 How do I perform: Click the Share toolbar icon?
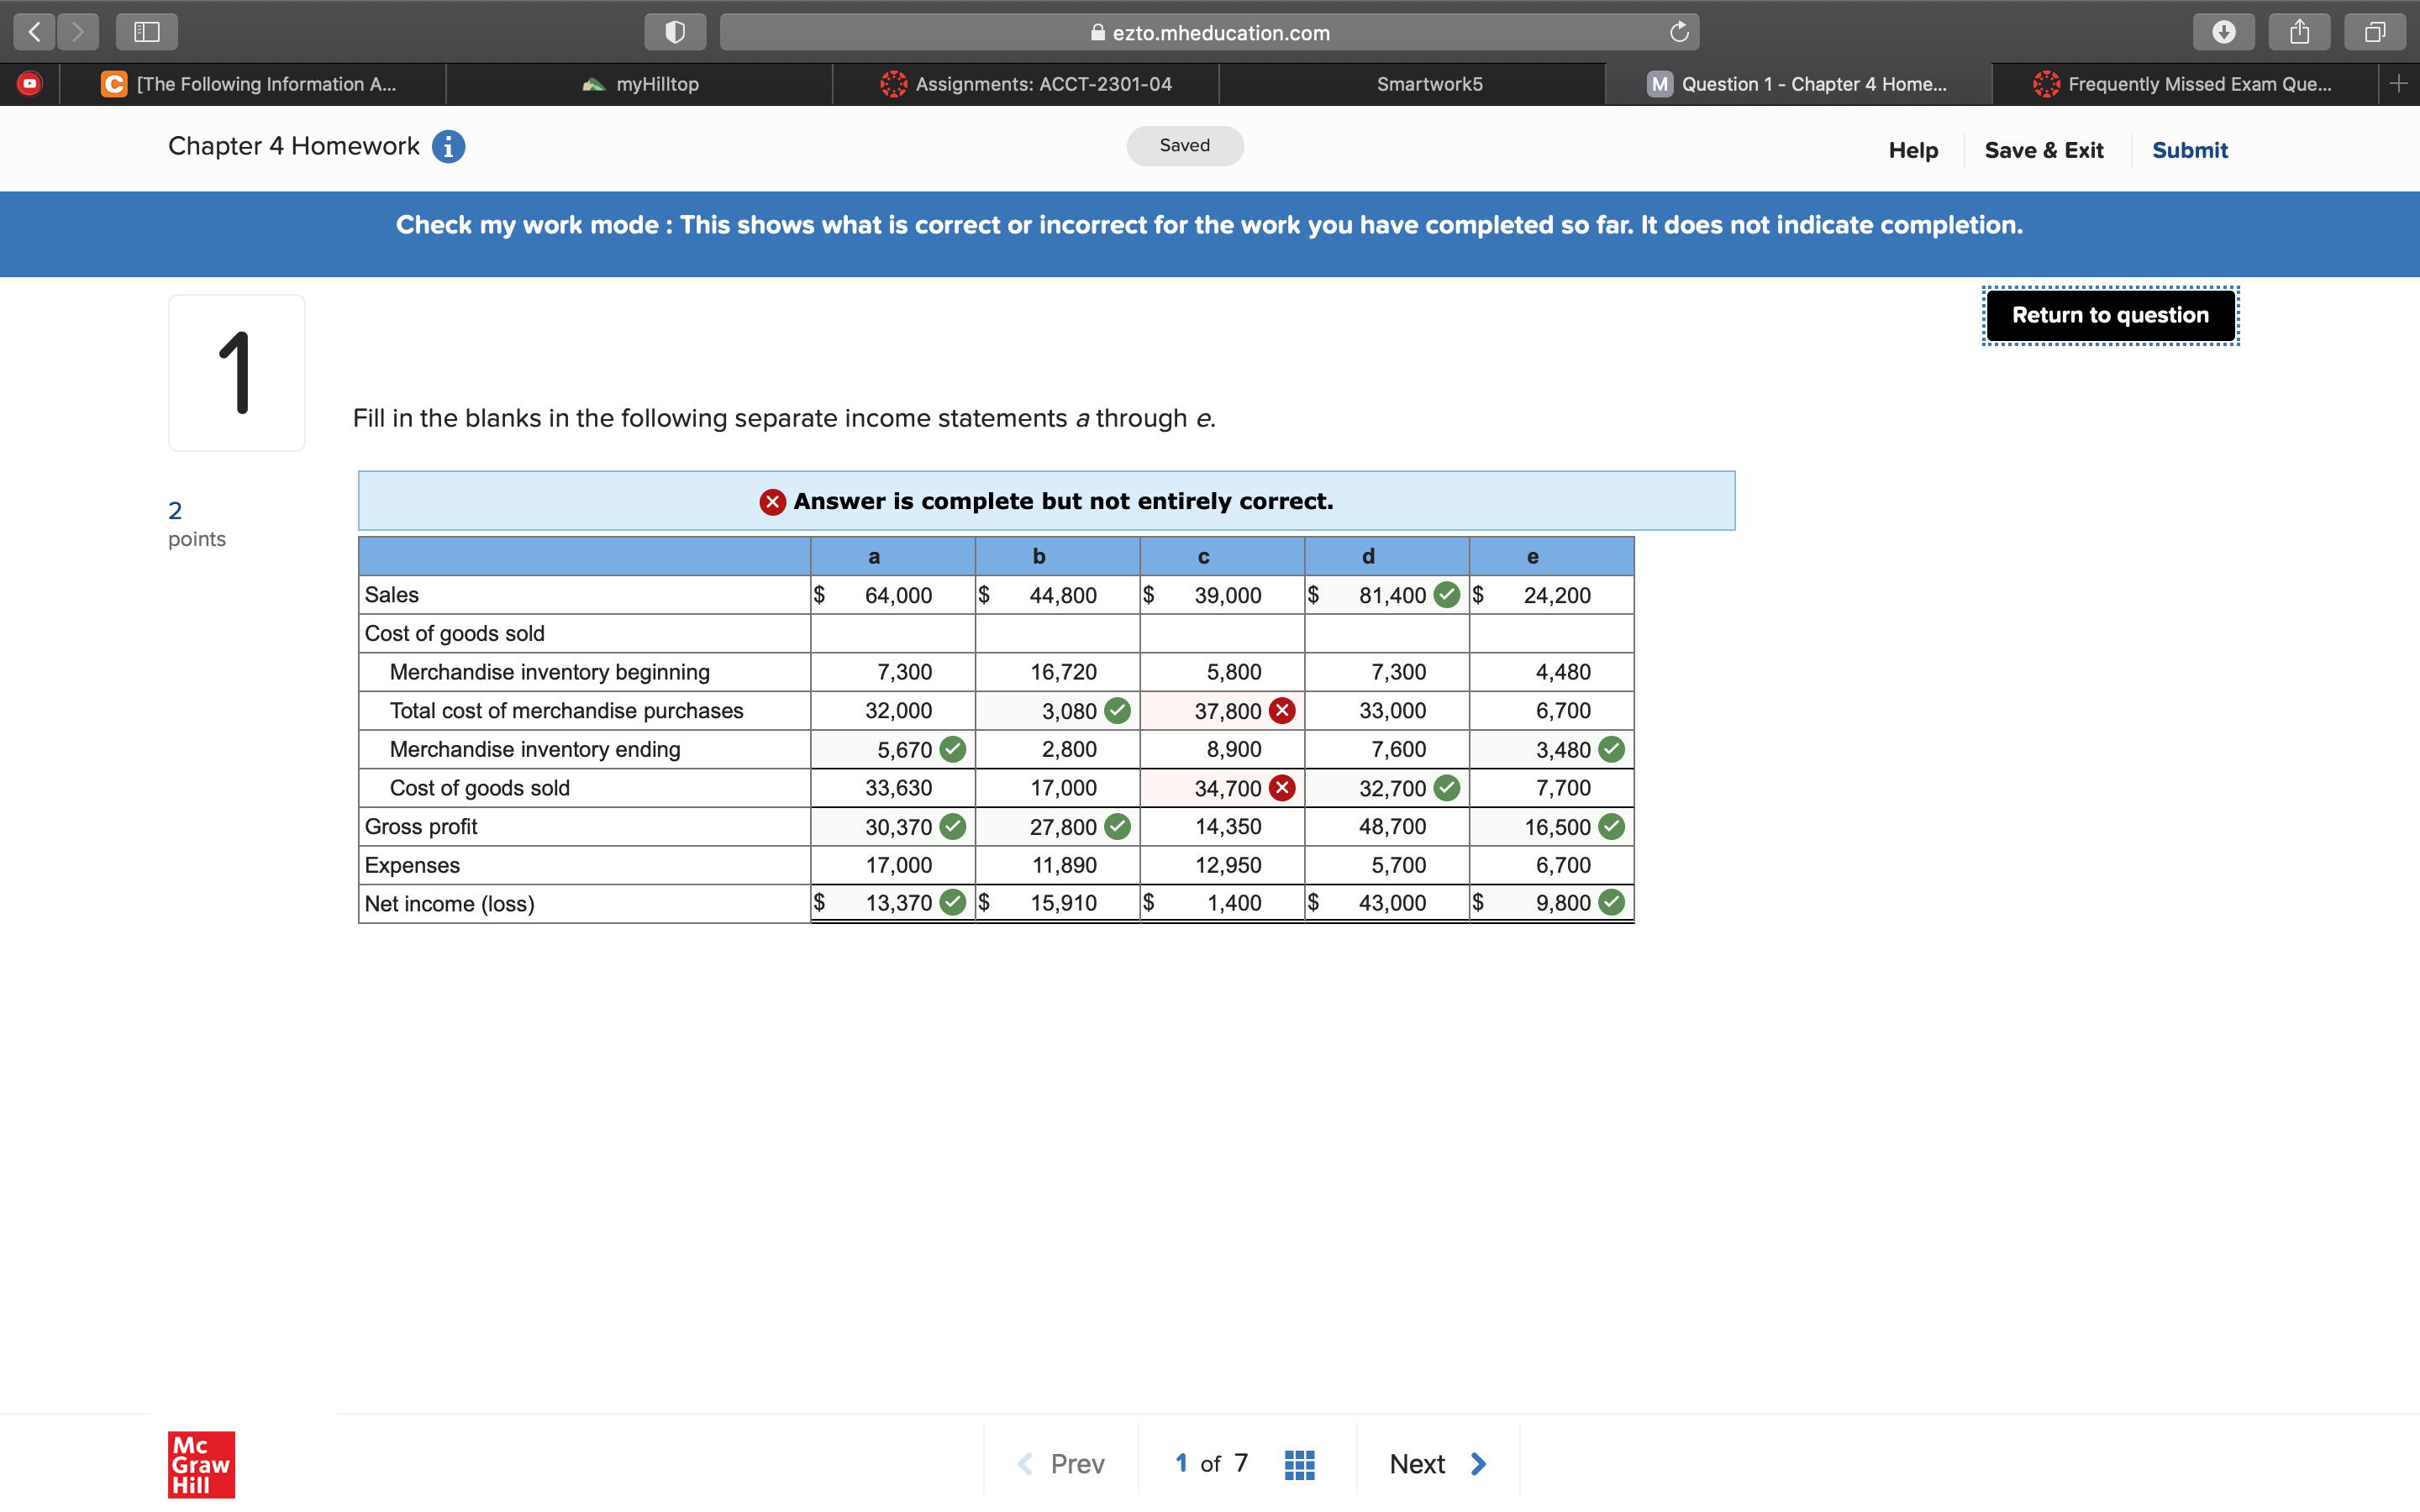pyautogui.click(x=2299, y=32)
